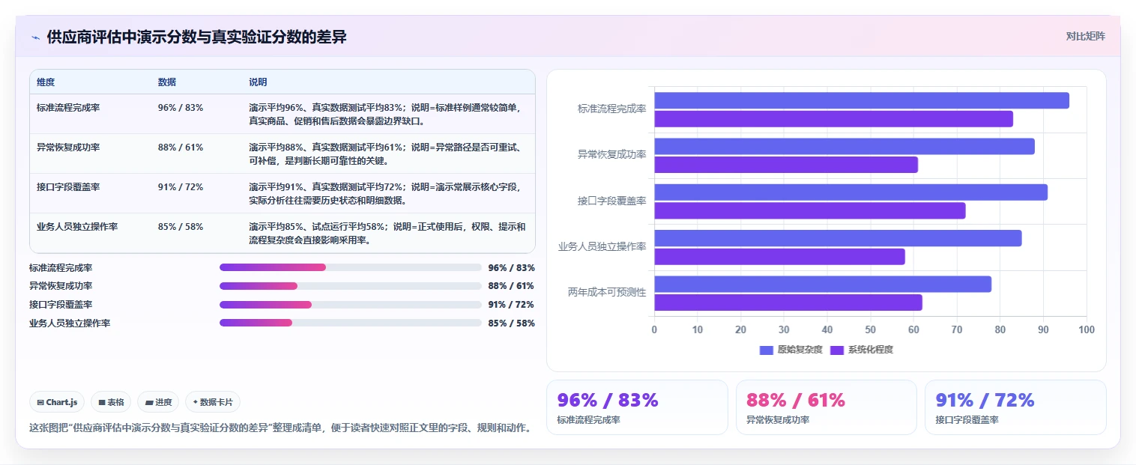Screen dimensions: 1136x465
Task: Open the 91% / 72% stat card
Action: [1015, 407]
